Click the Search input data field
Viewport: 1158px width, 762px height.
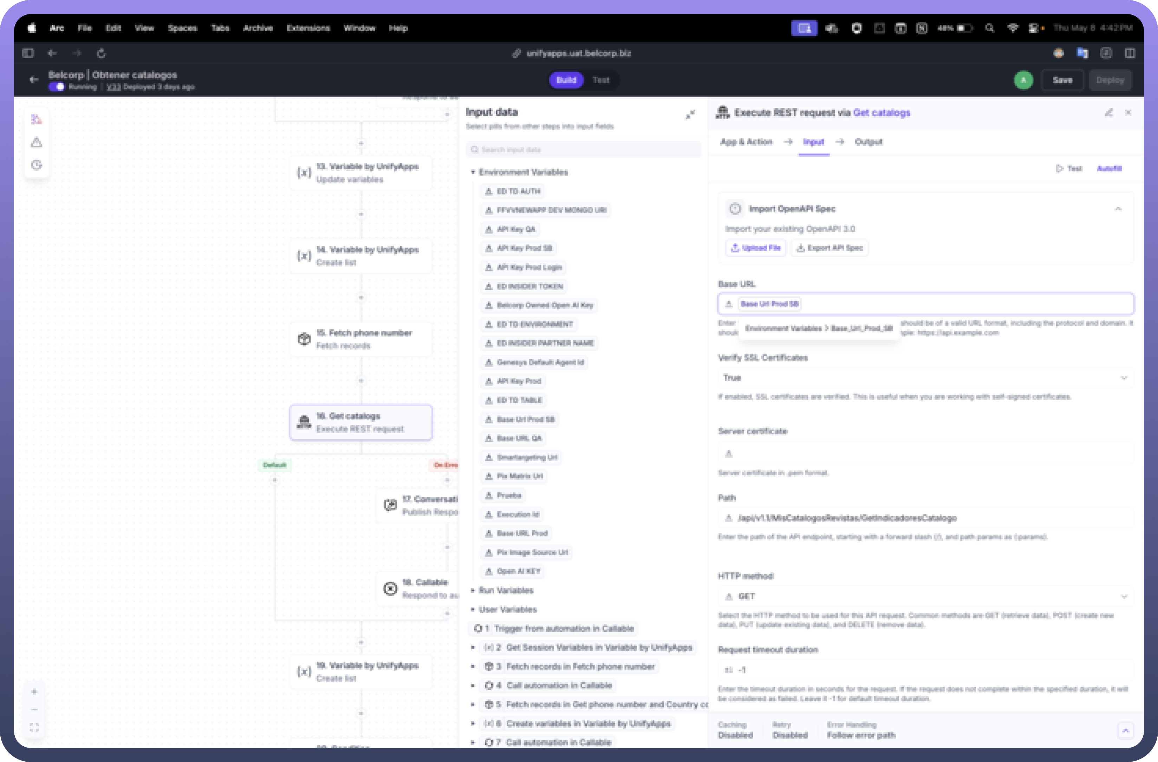point(583,150)
